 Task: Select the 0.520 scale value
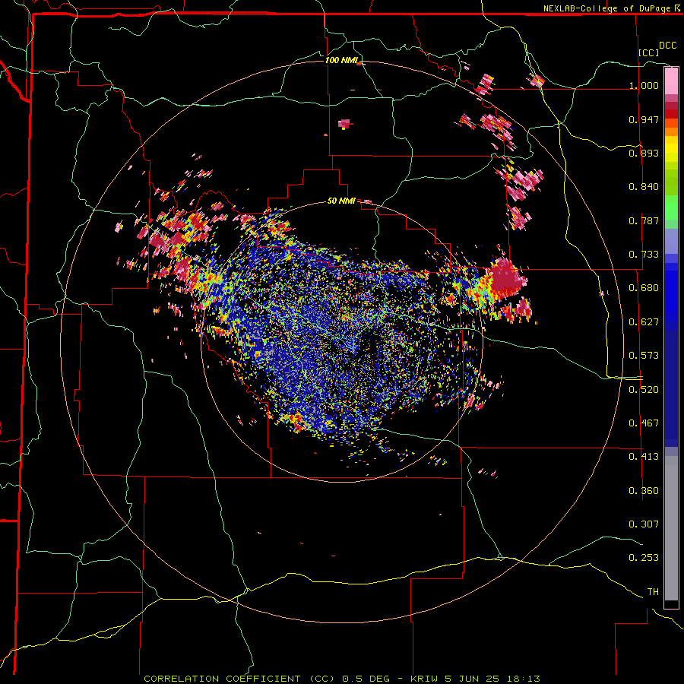tap(644, 390)
